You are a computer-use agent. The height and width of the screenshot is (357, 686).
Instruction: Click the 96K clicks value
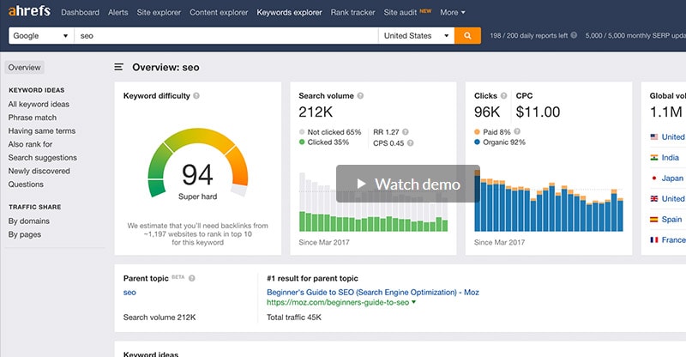point(487,112)
